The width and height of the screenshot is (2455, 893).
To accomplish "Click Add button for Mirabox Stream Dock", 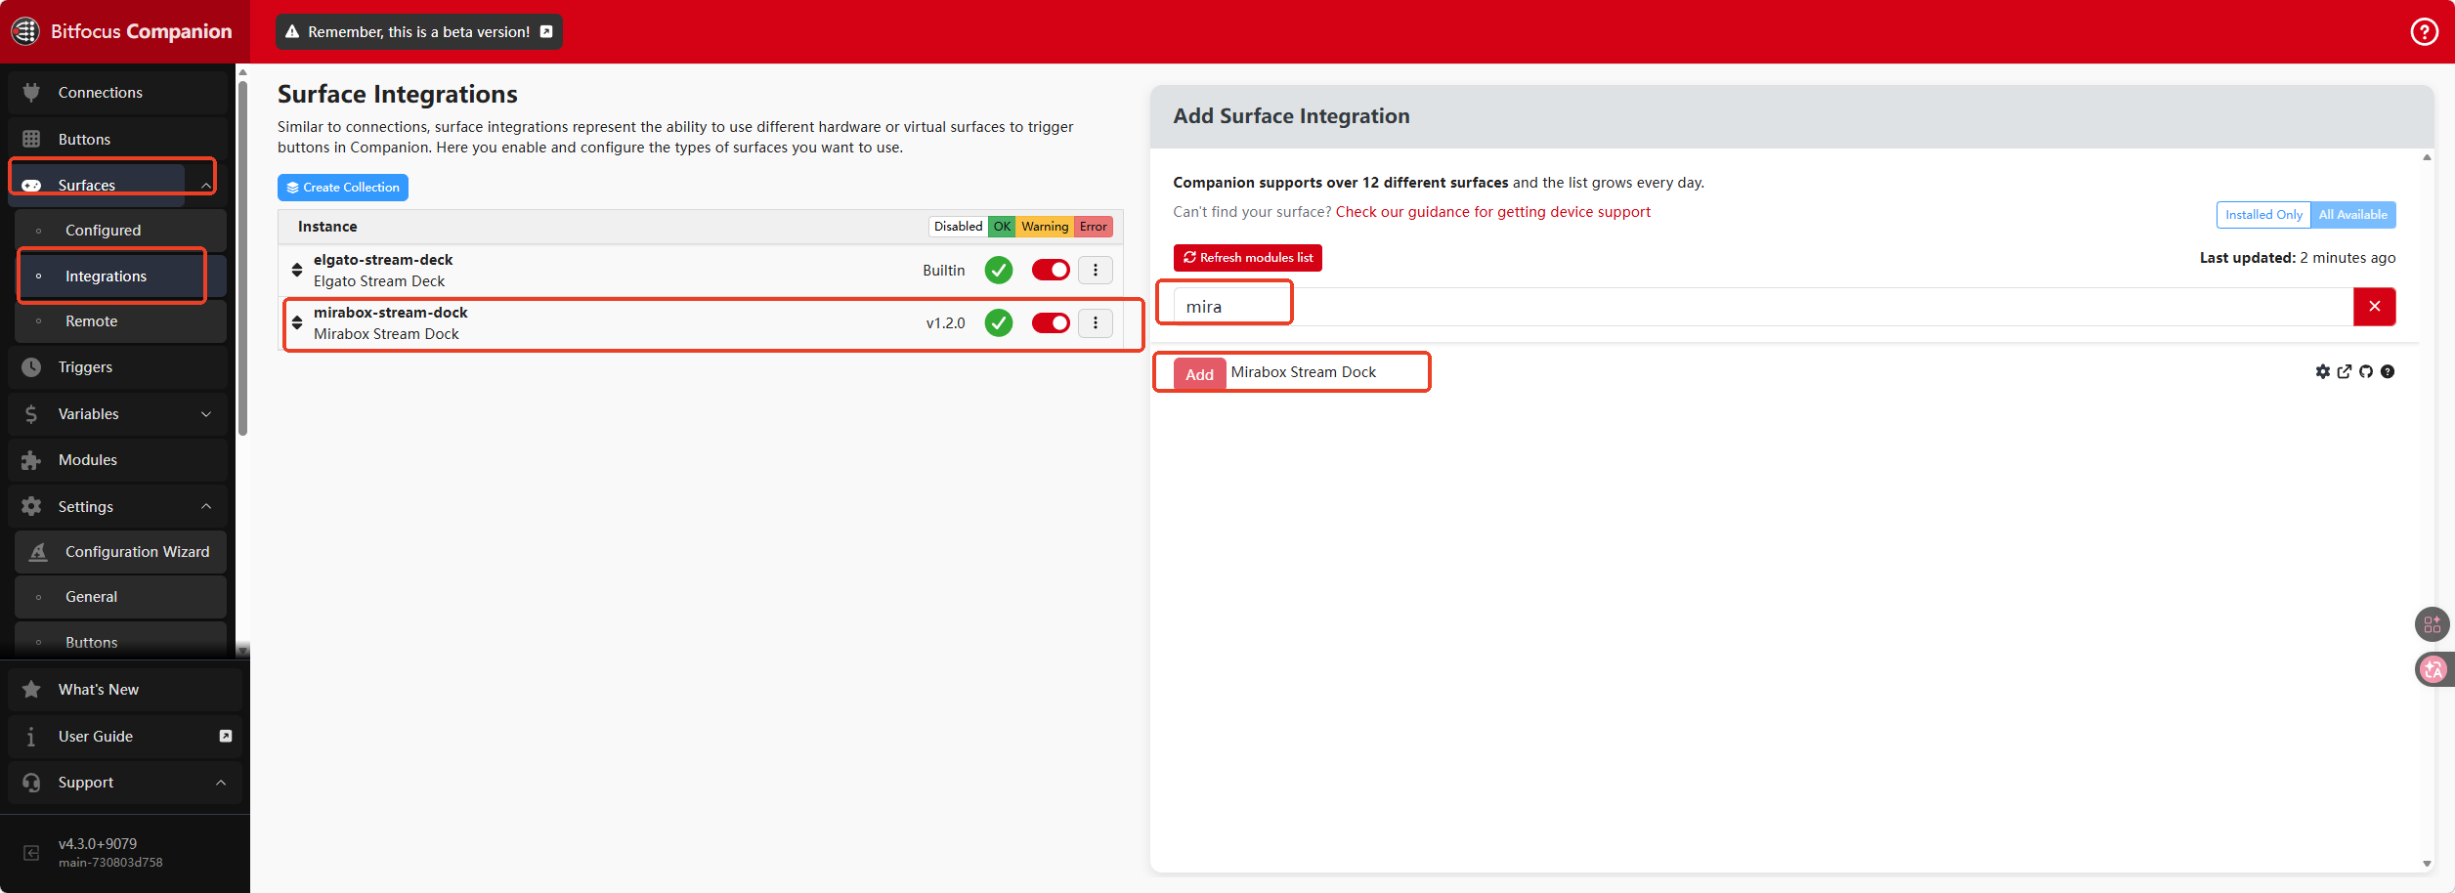I will 1199,374.
